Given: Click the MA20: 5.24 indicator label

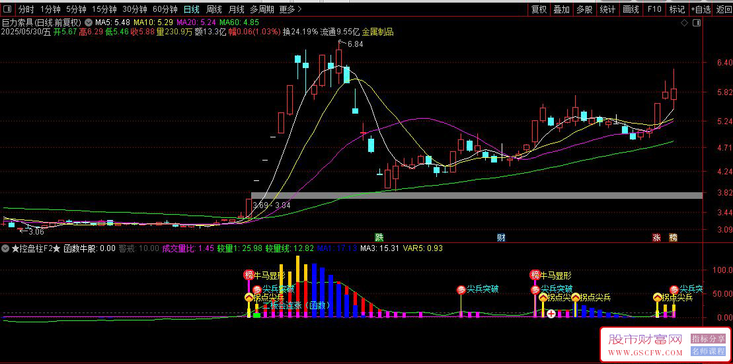Looking at the screenshot, I should 197,22.
